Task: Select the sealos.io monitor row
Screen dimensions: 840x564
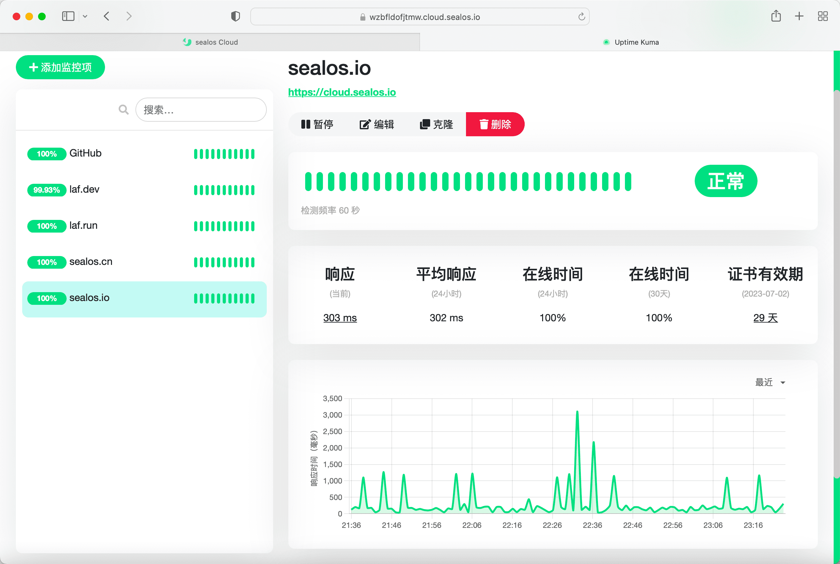Action: (x=144, y=299)
